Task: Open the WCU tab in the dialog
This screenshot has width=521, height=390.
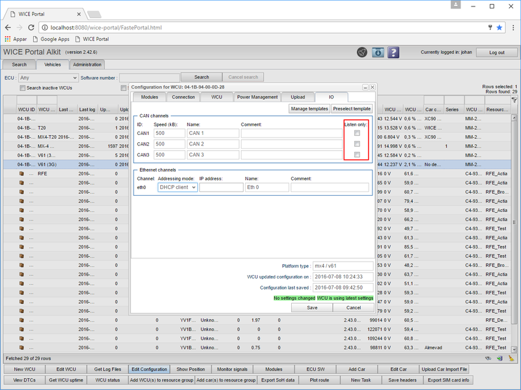Action: pos(217,97)
